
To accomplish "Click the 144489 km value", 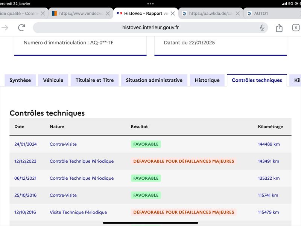I will point(269,144).
